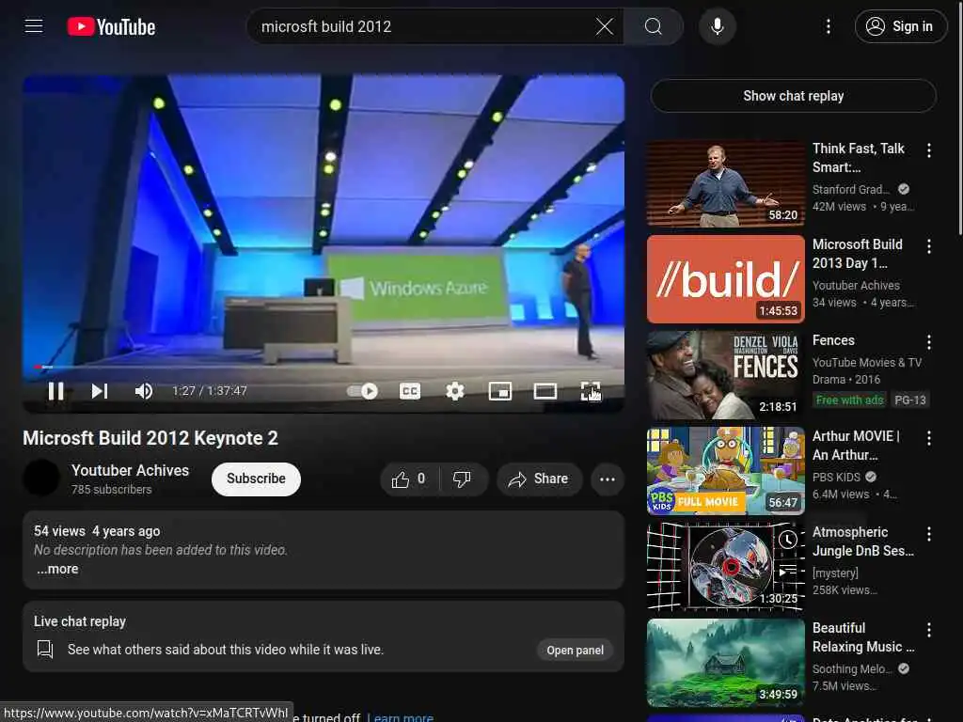This screenshot has width=963, height=722.
Task: Click Free with ads badge
Action: point(849,400)
